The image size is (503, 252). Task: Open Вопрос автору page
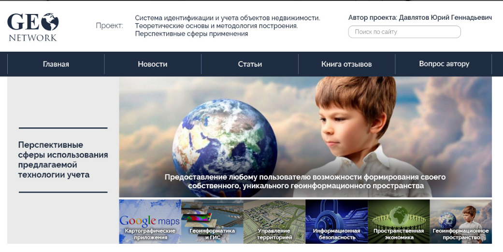coord(444,64)
